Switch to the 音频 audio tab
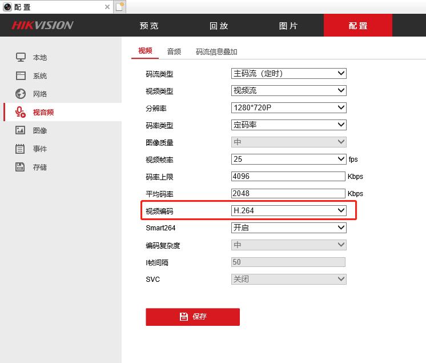Screen dimensions: 426x363 [x=174, y=51]
